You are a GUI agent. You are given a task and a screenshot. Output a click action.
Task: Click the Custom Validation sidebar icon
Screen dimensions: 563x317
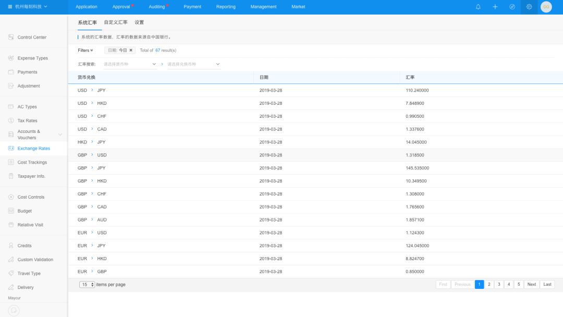(11, 259)
